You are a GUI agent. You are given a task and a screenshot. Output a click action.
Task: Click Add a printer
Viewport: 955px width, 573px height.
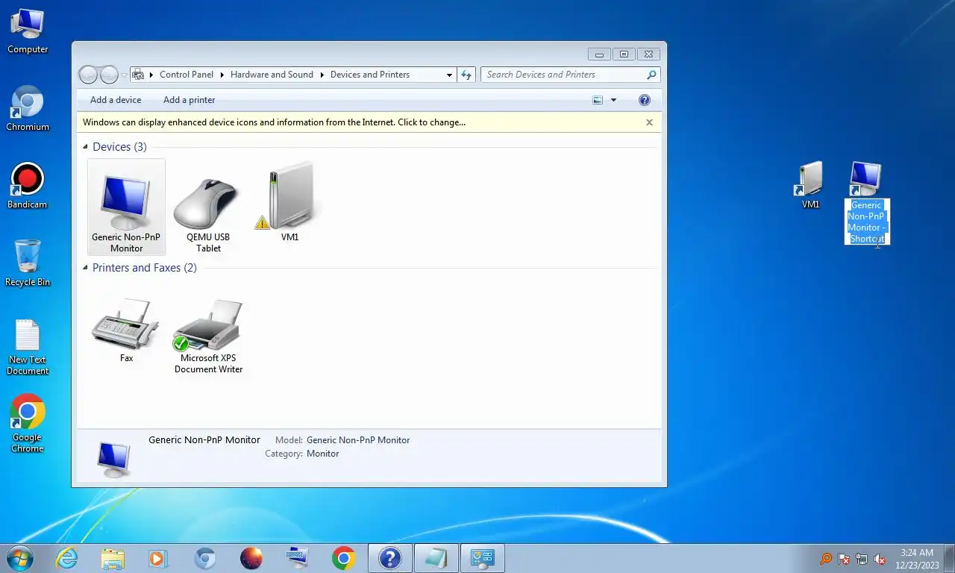click(x=190, y=100)
